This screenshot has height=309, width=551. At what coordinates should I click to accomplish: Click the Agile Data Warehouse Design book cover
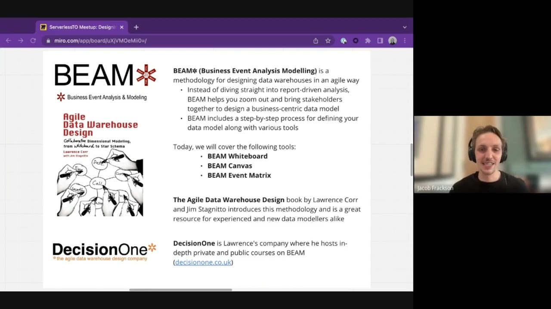point(100,164)
